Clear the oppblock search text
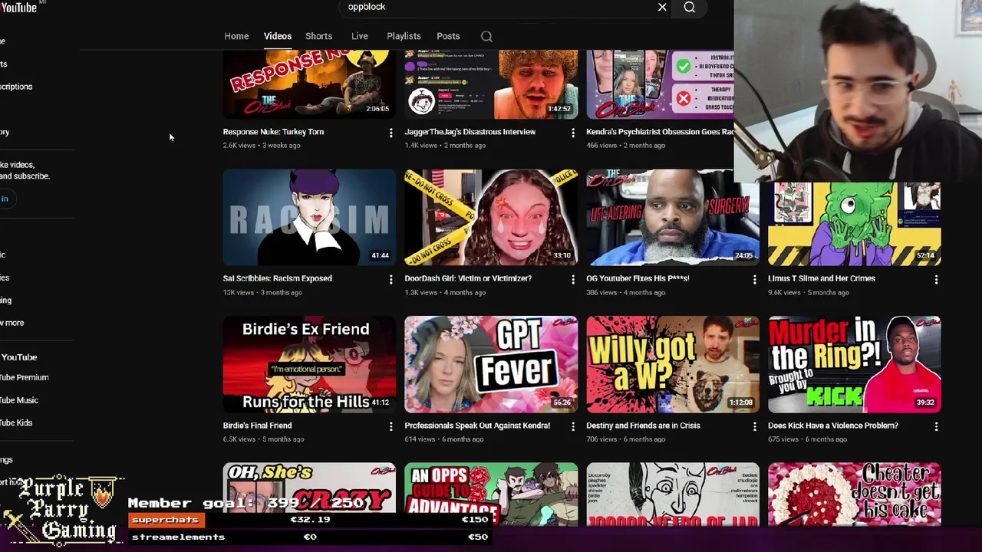Image resolution: width=982 pixels, height=552 pixels. pos(662,7)
